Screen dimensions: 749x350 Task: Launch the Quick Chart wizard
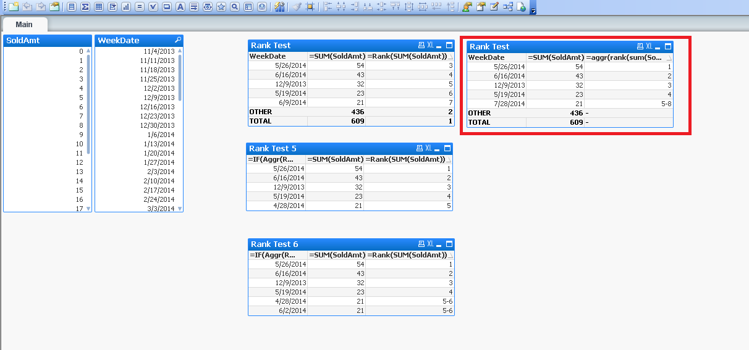coord(279,7)
